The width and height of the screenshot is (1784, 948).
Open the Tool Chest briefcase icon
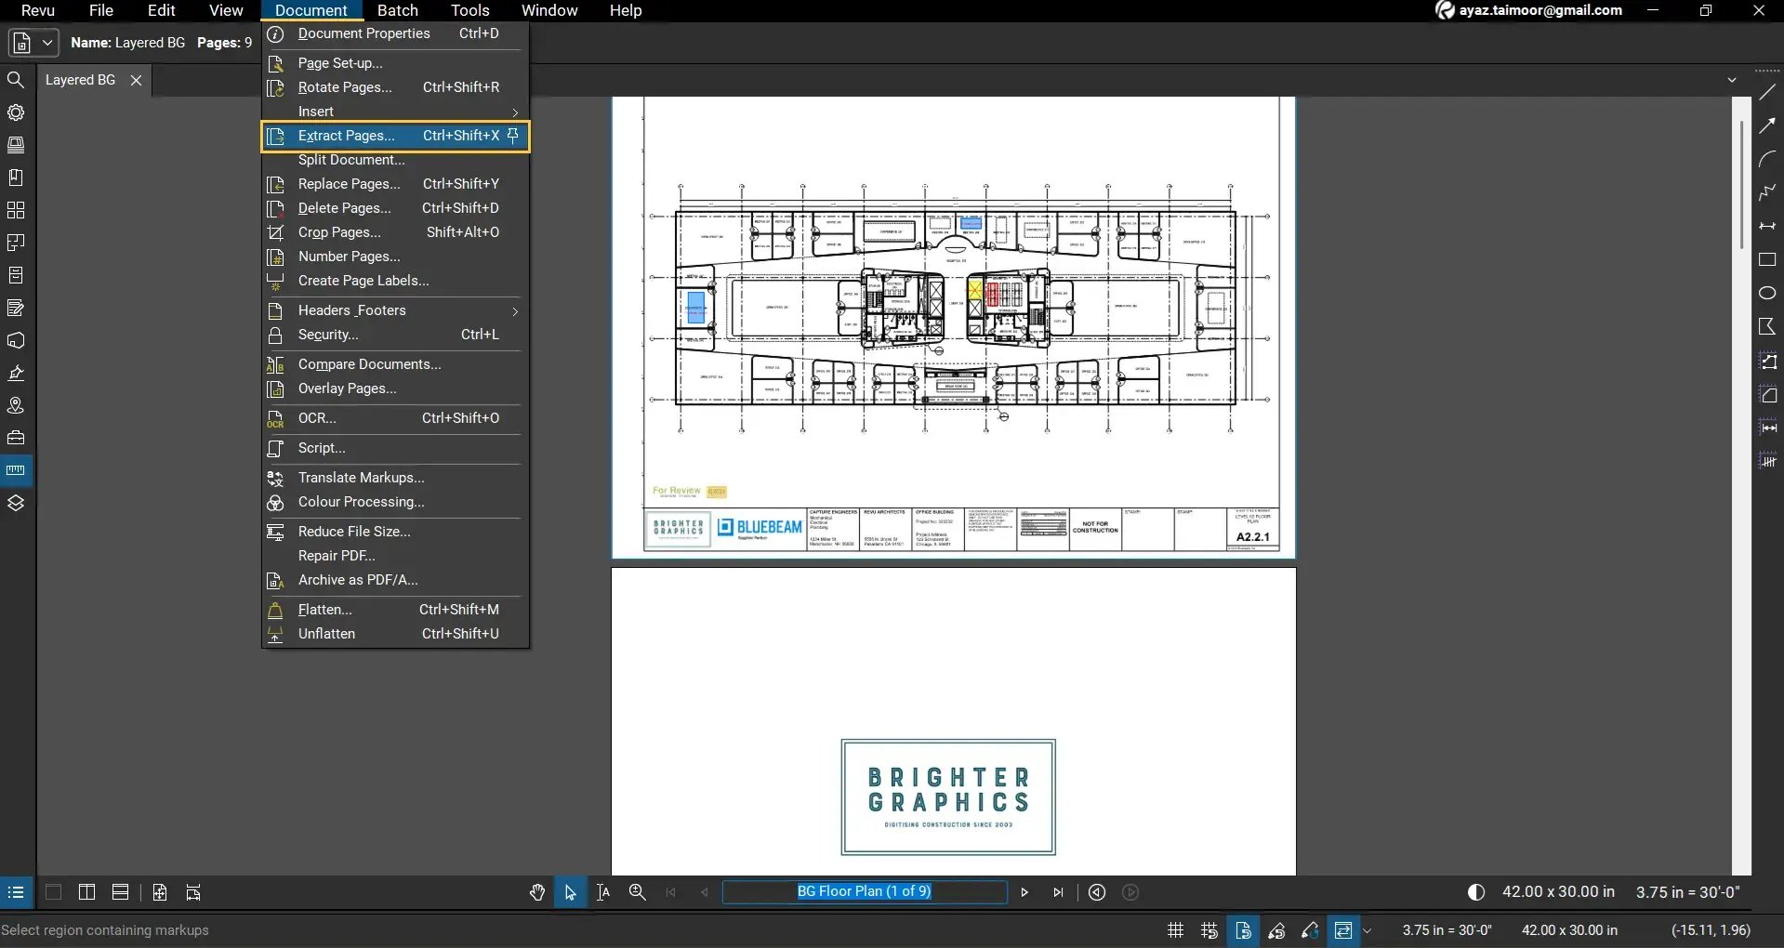click(16, 438)
